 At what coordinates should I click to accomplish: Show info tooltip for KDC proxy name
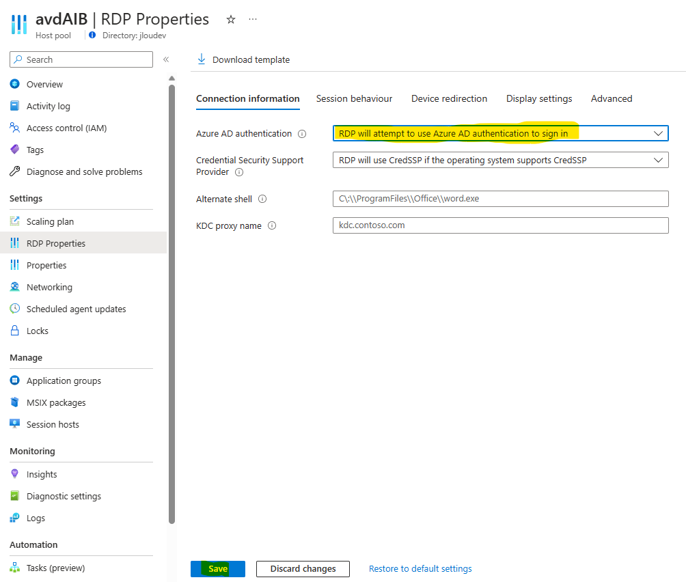272,225
